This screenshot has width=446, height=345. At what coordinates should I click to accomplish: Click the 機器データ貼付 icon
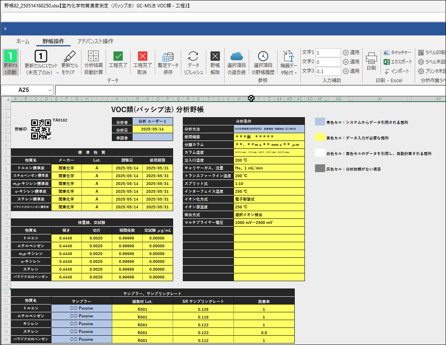288,56
